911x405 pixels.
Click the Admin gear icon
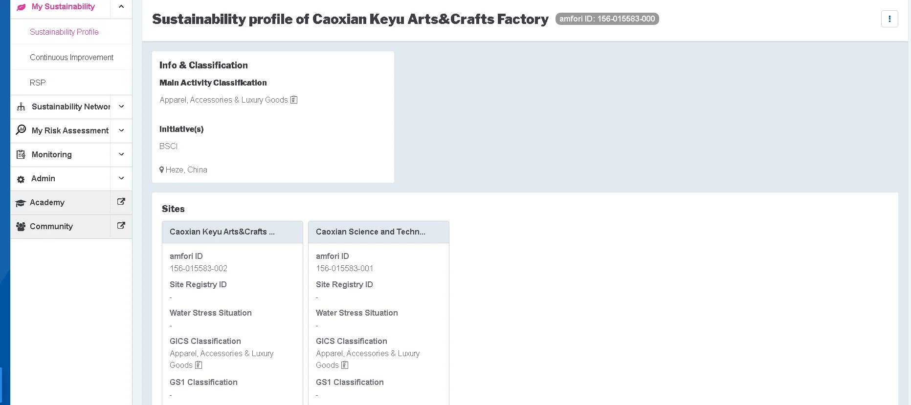(21, 179)
